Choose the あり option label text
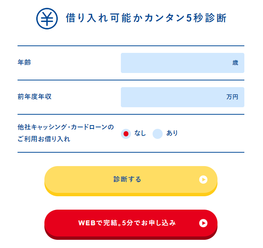Screen dimensions: 263x248 (172, 133)
